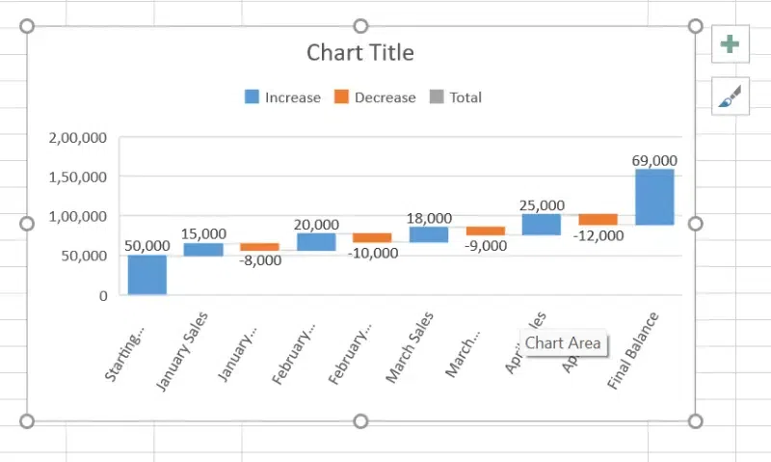Click the 15,000 data label

click(x=203, y=233)
